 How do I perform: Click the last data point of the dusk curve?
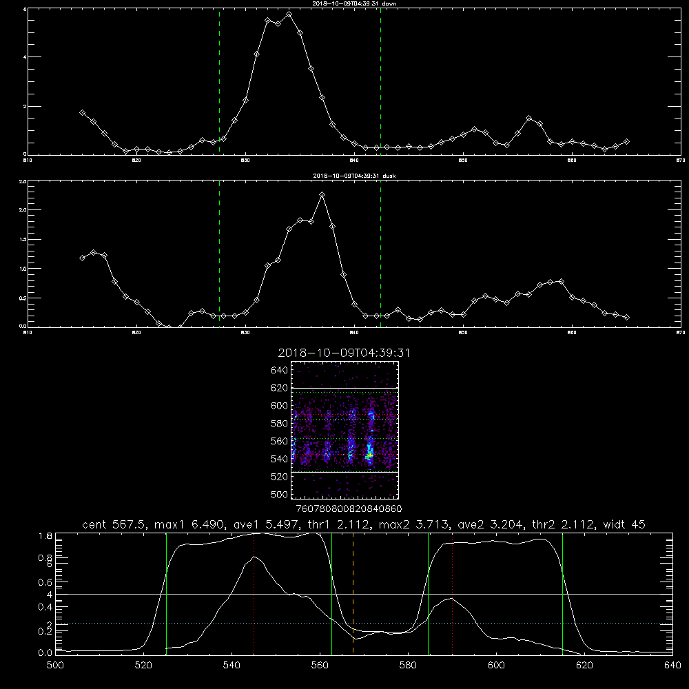[x=626, y=317]
